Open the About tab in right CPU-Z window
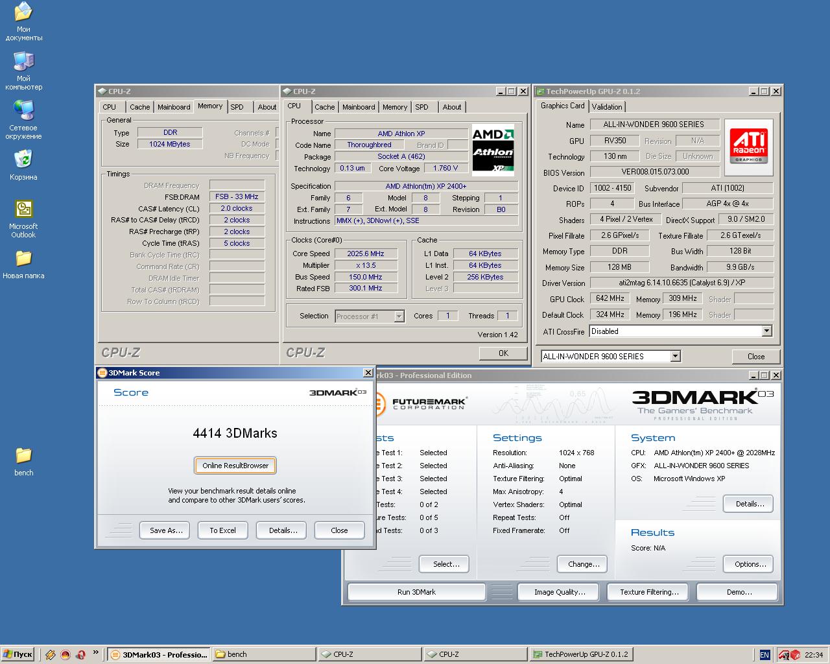This screenshot has width=830, height=664. pos(452,107)
